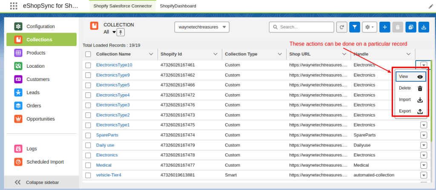Choose Export in the row action menu
This screenshot has width=436, height=190.
[x=411, y=111]
